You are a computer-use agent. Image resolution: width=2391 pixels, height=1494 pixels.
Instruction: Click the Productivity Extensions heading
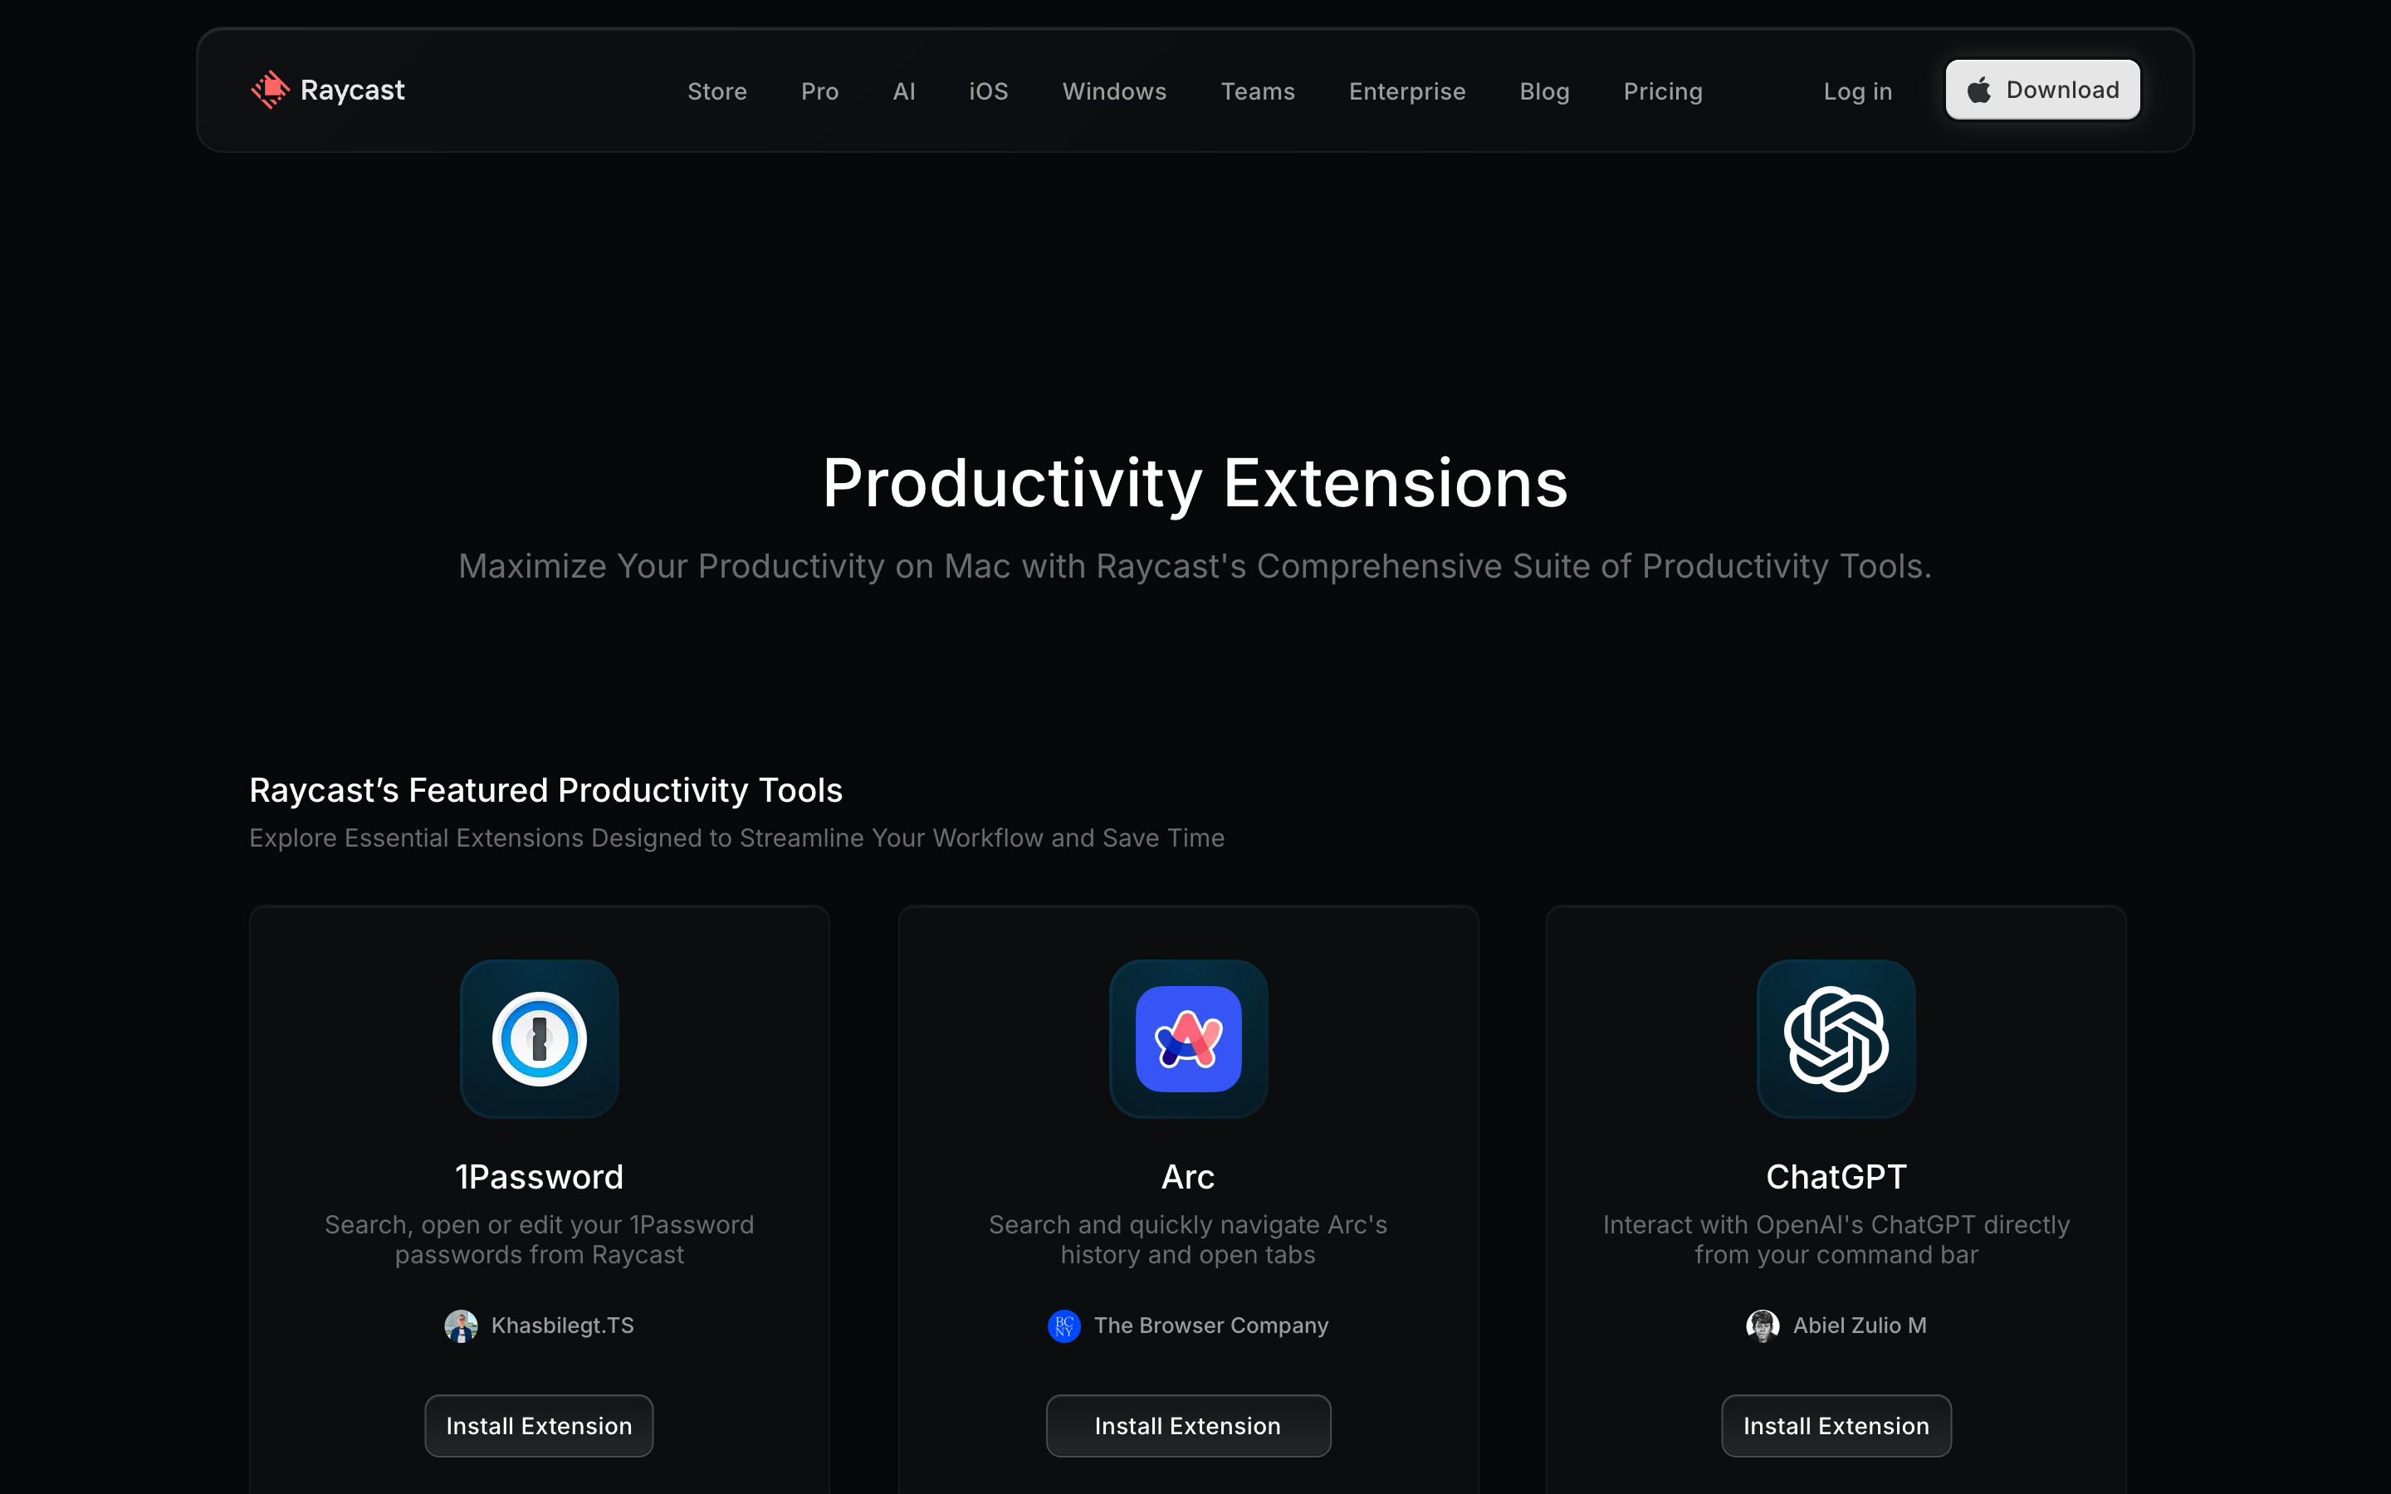[x=1195, y=484]
